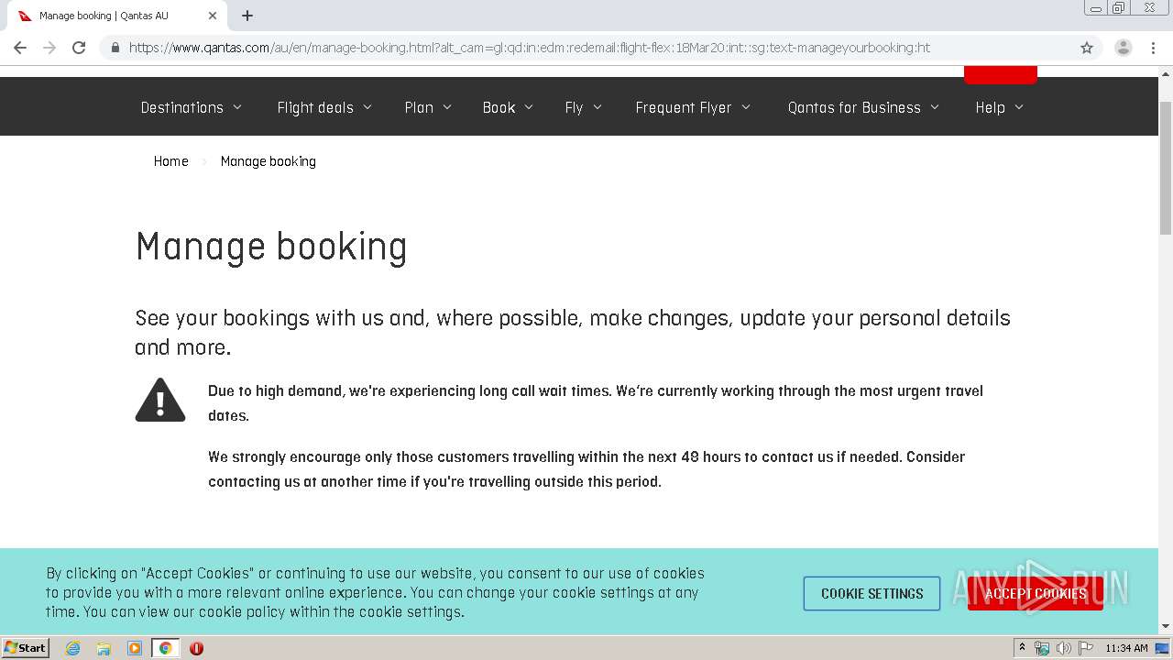Open the Book navigation menu
This screenshot has height=660, width=1173.
tap(508, 107)
